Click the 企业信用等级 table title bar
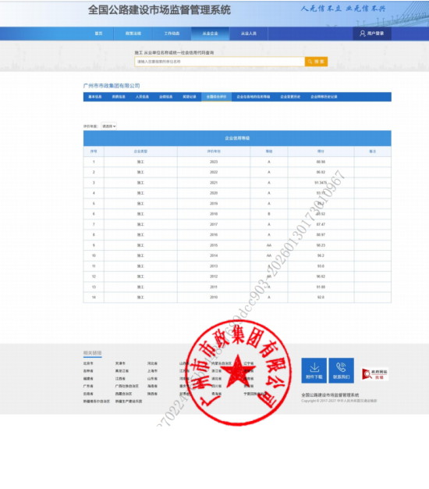Viewport: 429px width, 489px height. tap(237, 138)
